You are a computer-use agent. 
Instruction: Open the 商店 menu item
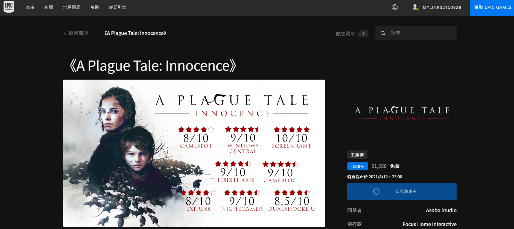(30, 7)
